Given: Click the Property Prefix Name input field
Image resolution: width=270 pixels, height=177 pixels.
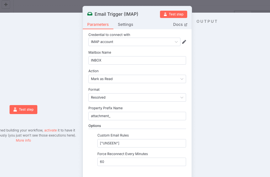Looking at the screenshot, I should pos(137,116).
